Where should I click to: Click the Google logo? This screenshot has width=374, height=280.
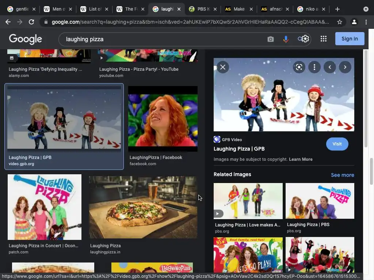pos(26,39)
